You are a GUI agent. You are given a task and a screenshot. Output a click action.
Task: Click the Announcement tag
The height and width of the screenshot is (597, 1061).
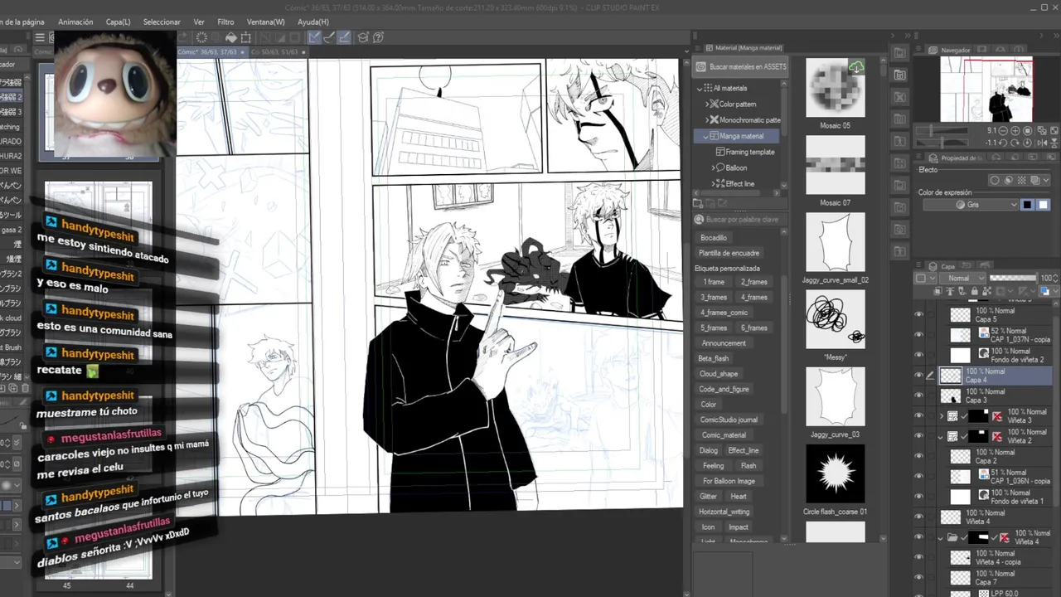click(x=724, y=343)
